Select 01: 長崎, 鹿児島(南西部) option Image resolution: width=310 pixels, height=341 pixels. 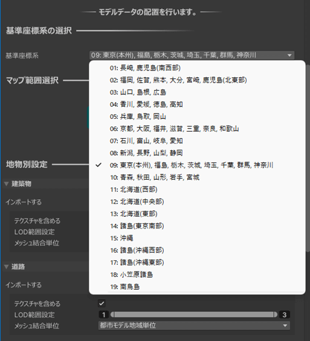[197, 68]
